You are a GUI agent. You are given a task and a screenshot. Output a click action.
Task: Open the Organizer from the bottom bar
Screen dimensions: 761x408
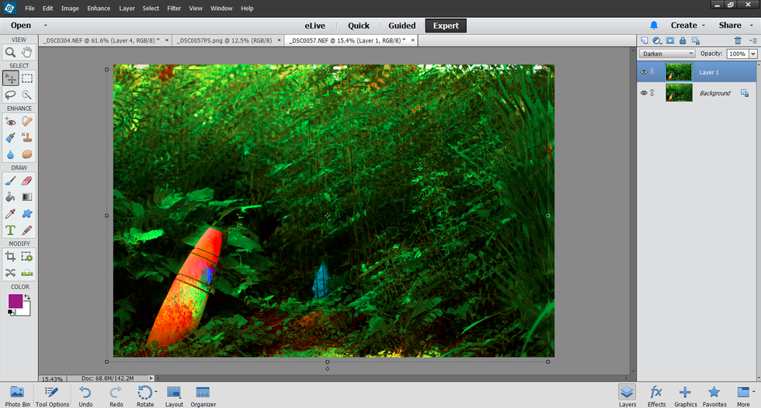coord(203,395)
